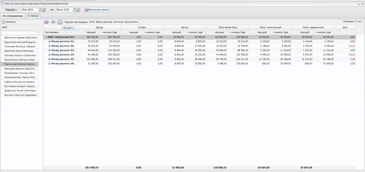Open purple gear dropdown in grid toolbar
Image resolution: width=365 pixels, height=172 pixels.
(x=47, y=22)
